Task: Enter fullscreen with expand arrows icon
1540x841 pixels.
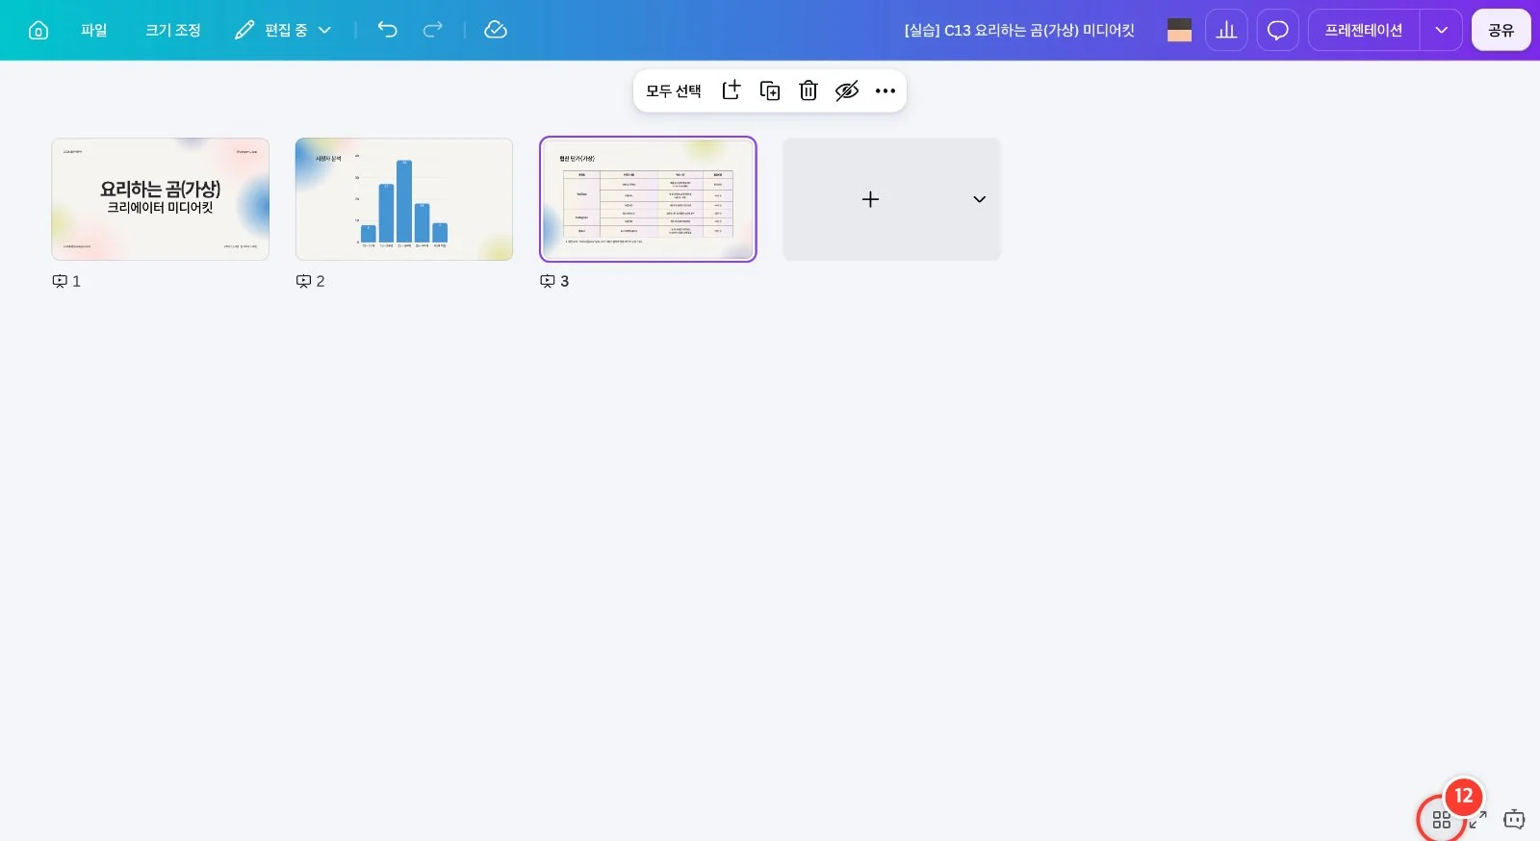Action: pyautogui.click(x=1477, y=820)
